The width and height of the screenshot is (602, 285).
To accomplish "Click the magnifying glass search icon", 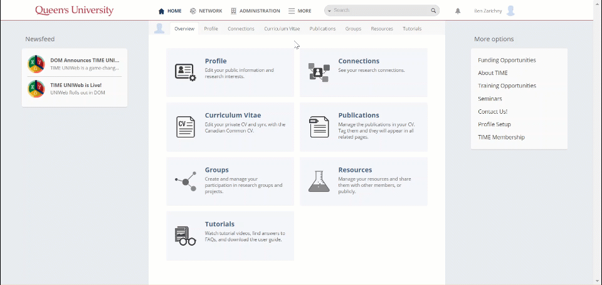I will 433,11.
